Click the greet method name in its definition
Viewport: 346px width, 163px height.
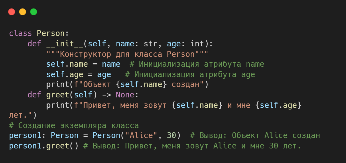[58, 95]
